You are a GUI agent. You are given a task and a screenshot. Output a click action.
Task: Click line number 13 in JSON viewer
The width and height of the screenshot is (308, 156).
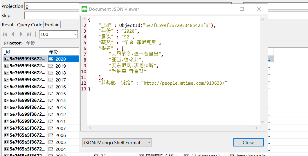pos(84,89)
